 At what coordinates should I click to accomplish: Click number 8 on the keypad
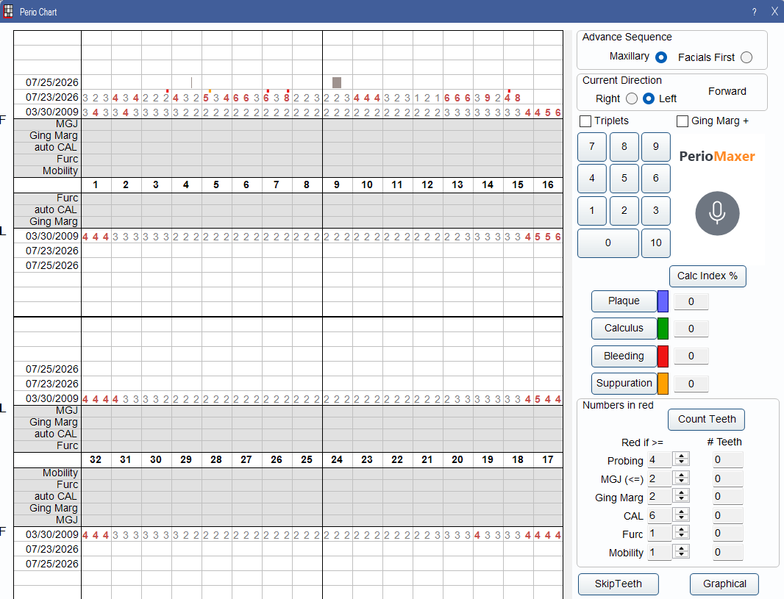click(624, 147)
